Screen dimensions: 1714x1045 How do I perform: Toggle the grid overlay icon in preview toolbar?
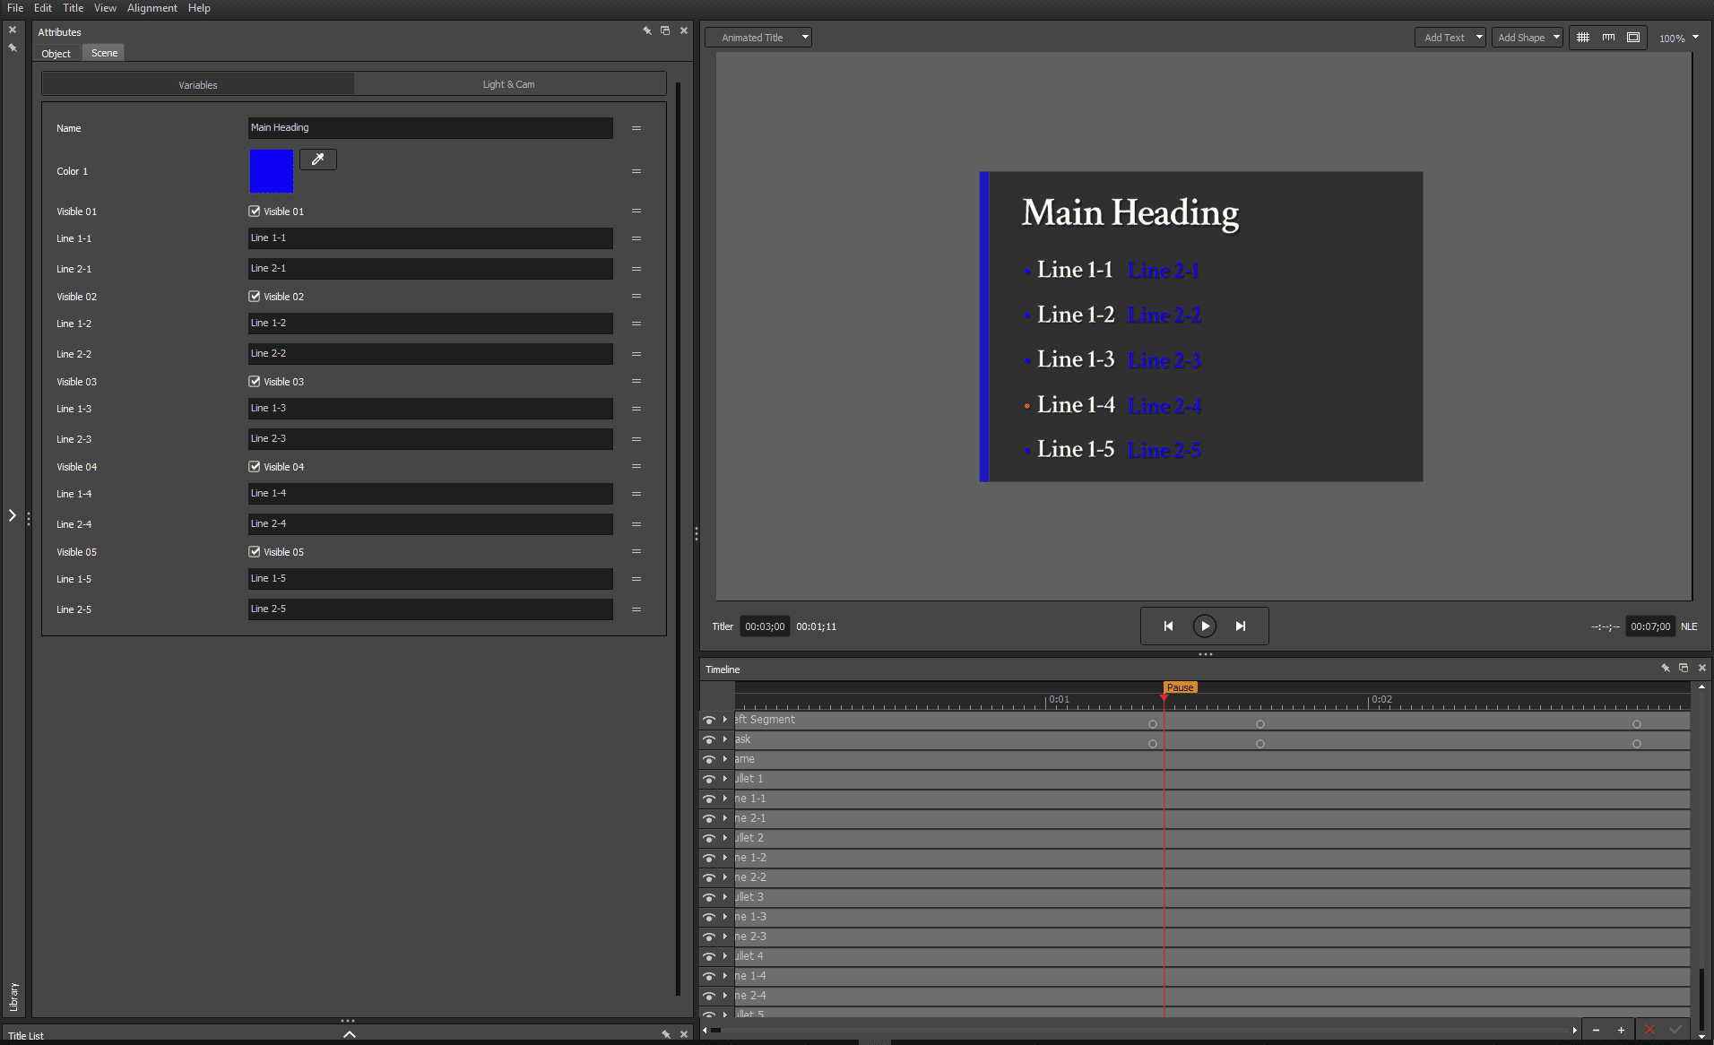click(x=1583, y=38)
